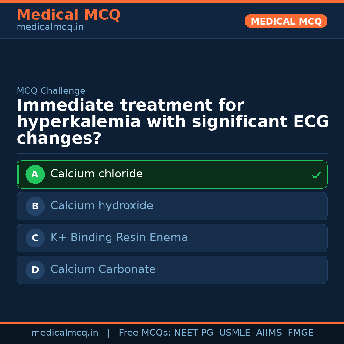Select the A circle badge
This screenshot has height=344, width=344.
coord(35,174)
